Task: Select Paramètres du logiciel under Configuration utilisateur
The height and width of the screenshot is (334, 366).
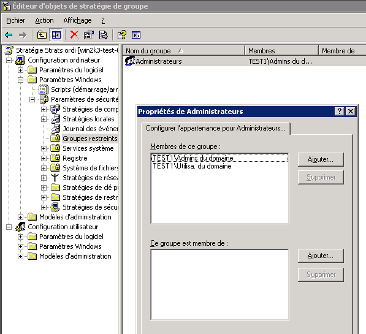Action: (x=71, y=237)
